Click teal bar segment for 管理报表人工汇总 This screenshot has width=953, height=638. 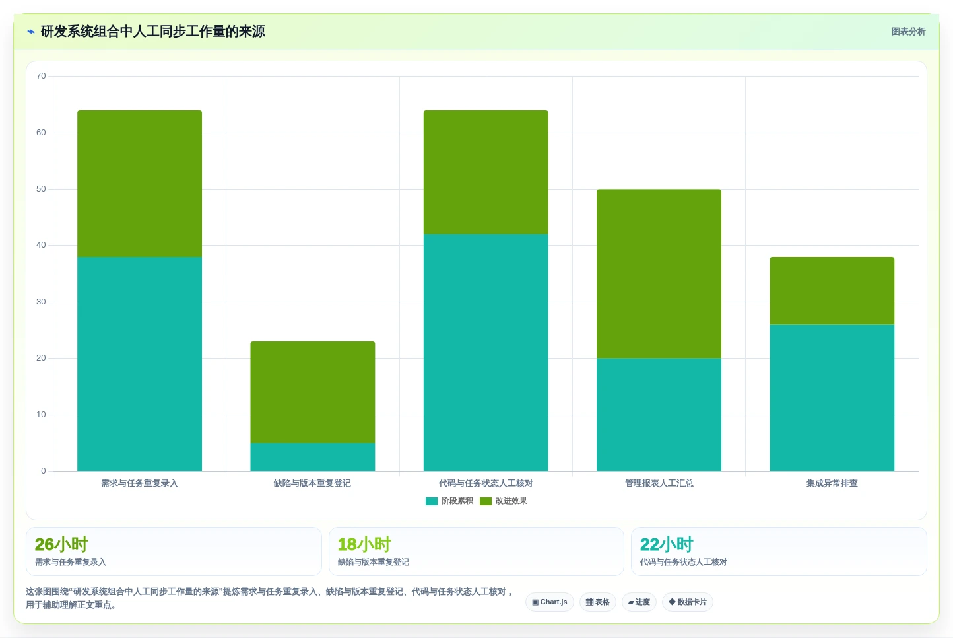tap(659, 415)
